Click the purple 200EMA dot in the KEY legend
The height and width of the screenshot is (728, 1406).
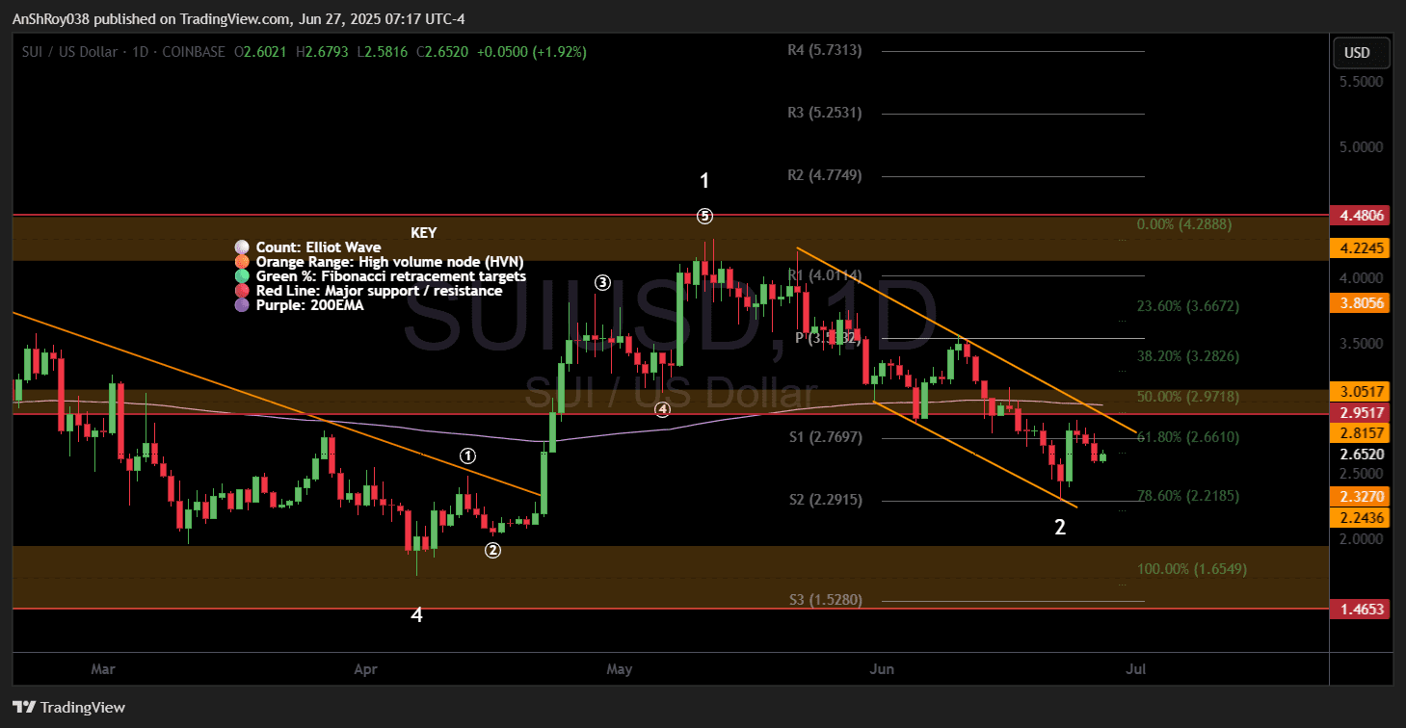(242, 304)
